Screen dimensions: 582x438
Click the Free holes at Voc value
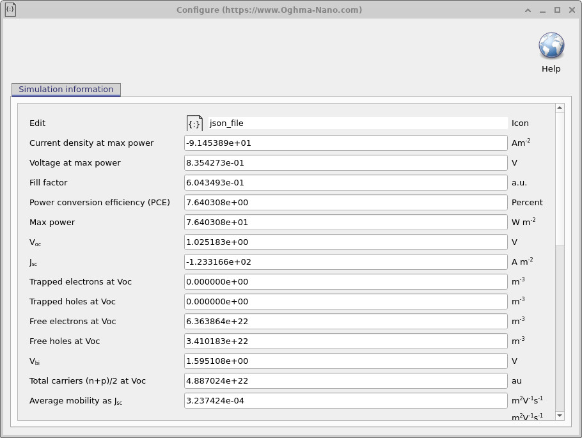[345, 341]
